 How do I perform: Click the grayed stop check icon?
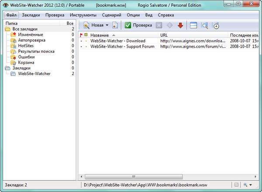159,25
